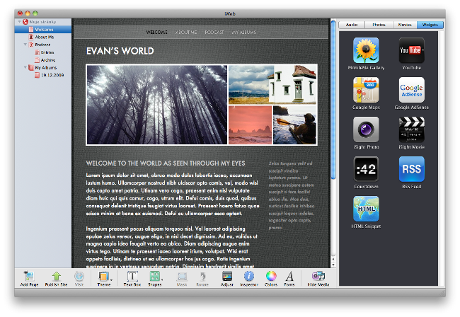This screenshot has width=460, height=317.
Task: Switch to the Audio media tab
Action: click(x=352, y=25)
